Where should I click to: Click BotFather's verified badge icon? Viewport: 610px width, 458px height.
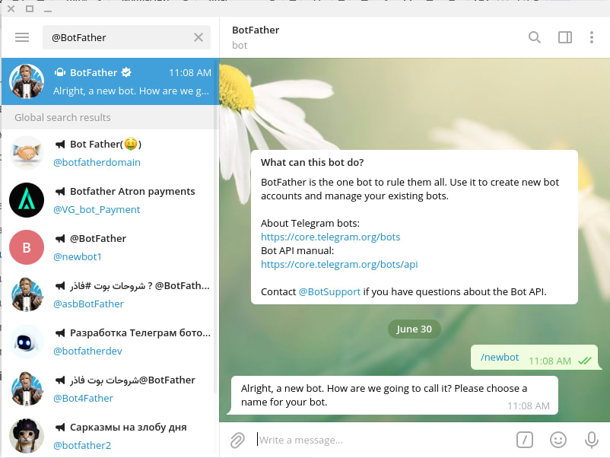point(126,72)
